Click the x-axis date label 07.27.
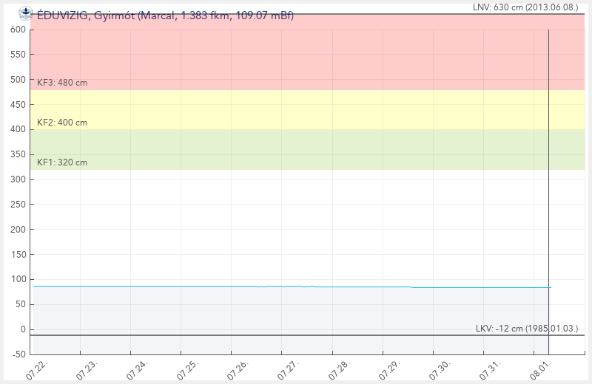This screenshot has width=592, height=384. 289,370
